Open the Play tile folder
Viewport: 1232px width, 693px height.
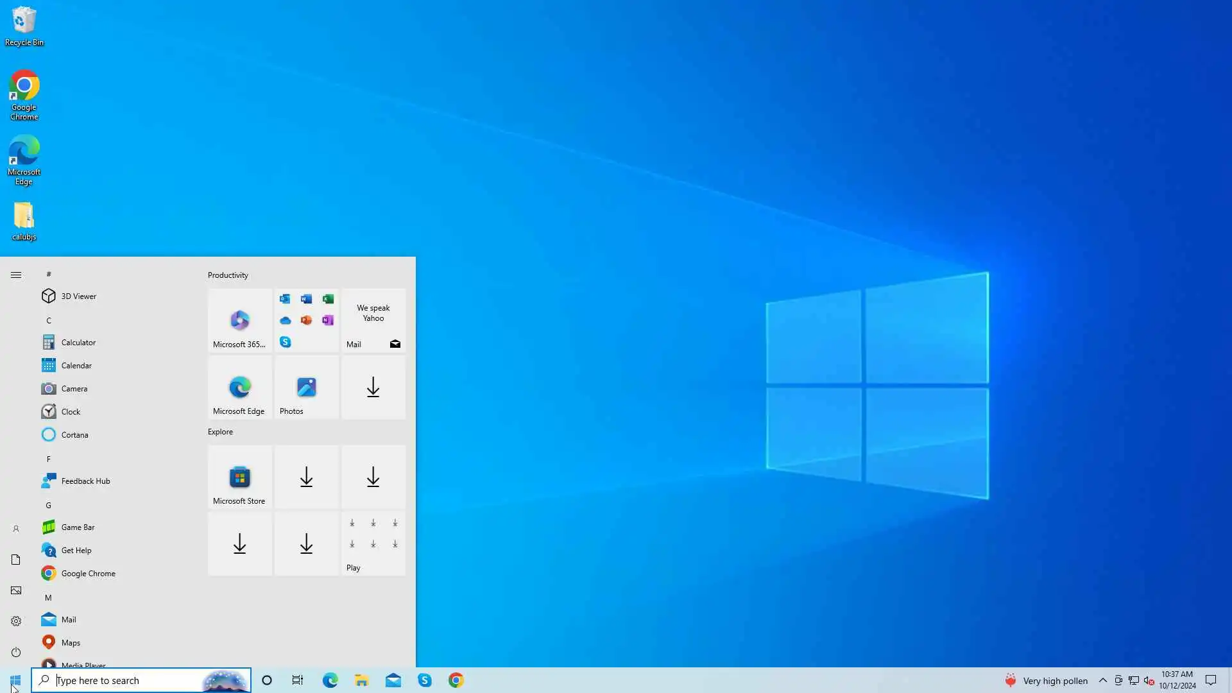tap(373, 543)
